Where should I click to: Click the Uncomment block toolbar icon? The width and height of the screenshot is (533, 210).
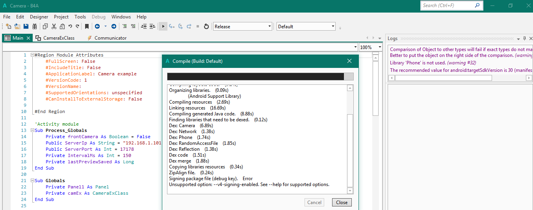pyautogui.click(x=133, y=26)
